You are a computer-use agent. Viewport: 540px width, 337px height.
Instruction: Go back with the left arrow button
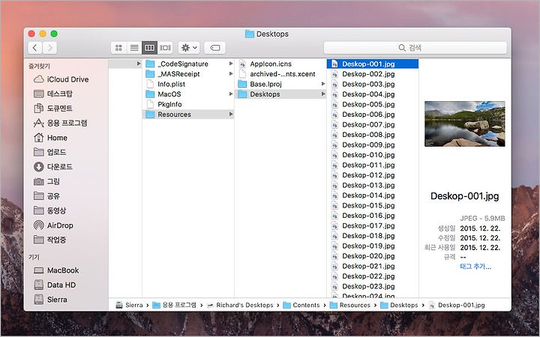34,48
